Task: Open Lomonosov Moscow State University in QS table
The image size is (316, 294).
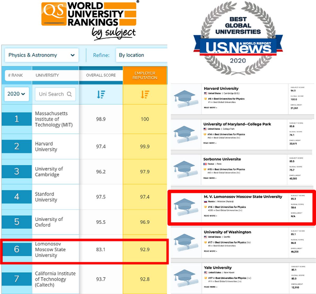Action: click(50, 249)
